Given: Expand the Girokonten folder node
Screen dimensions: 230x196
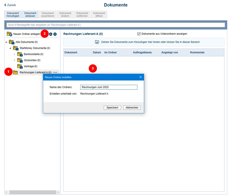Looking at the screenshot, I should click(15, 60).
